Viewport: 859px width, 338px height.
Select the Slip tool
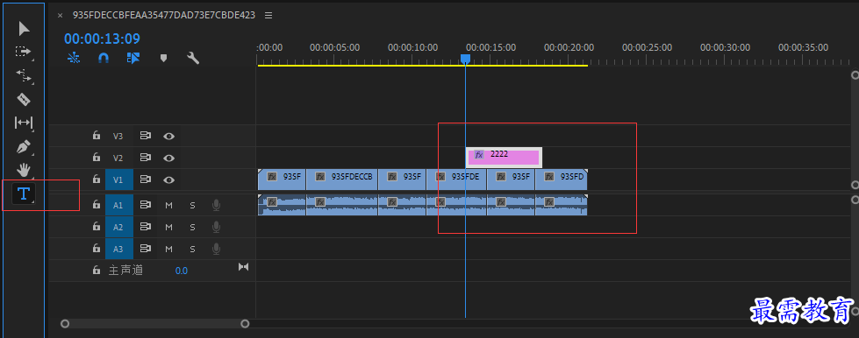click(x=24, y=123)
